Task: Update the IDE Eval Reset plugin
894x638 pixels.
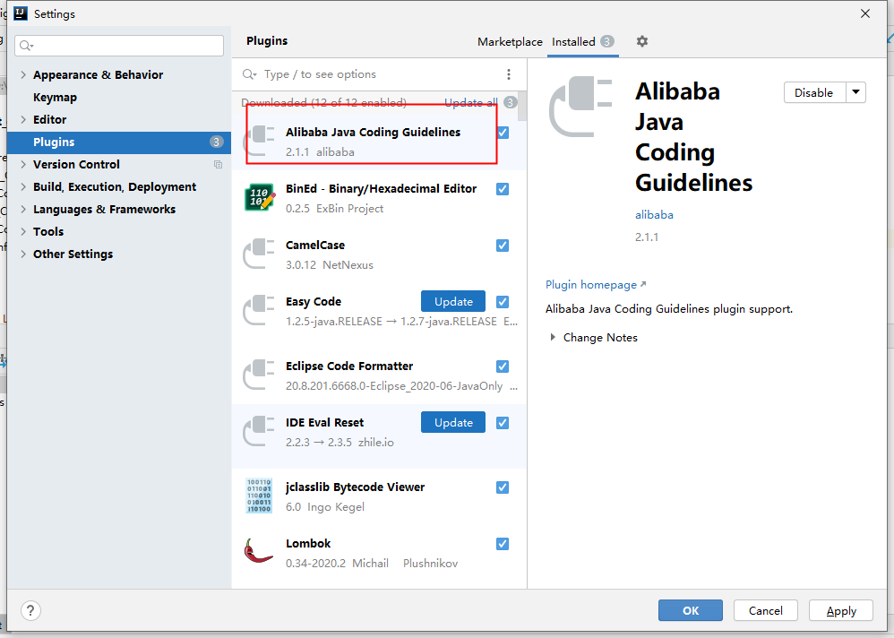Action: [x=453, y=422]
